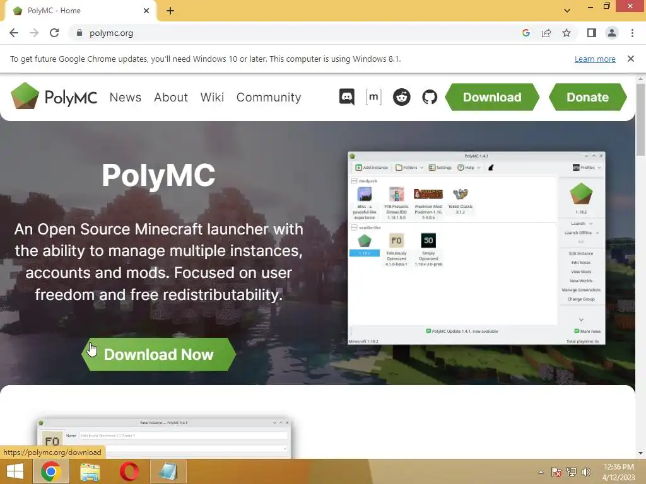The image size is (646, 484).
Task: Open the PolyMC GitHub icon link
Action: [429, 97]
